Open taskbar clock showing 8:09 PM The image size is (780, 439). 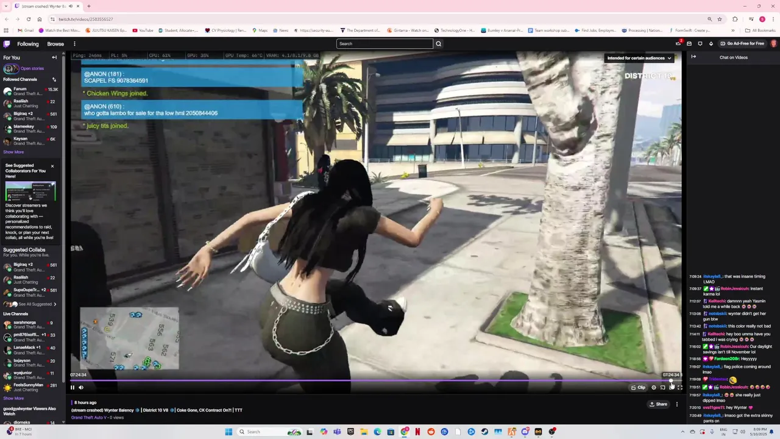pos(759,432)
